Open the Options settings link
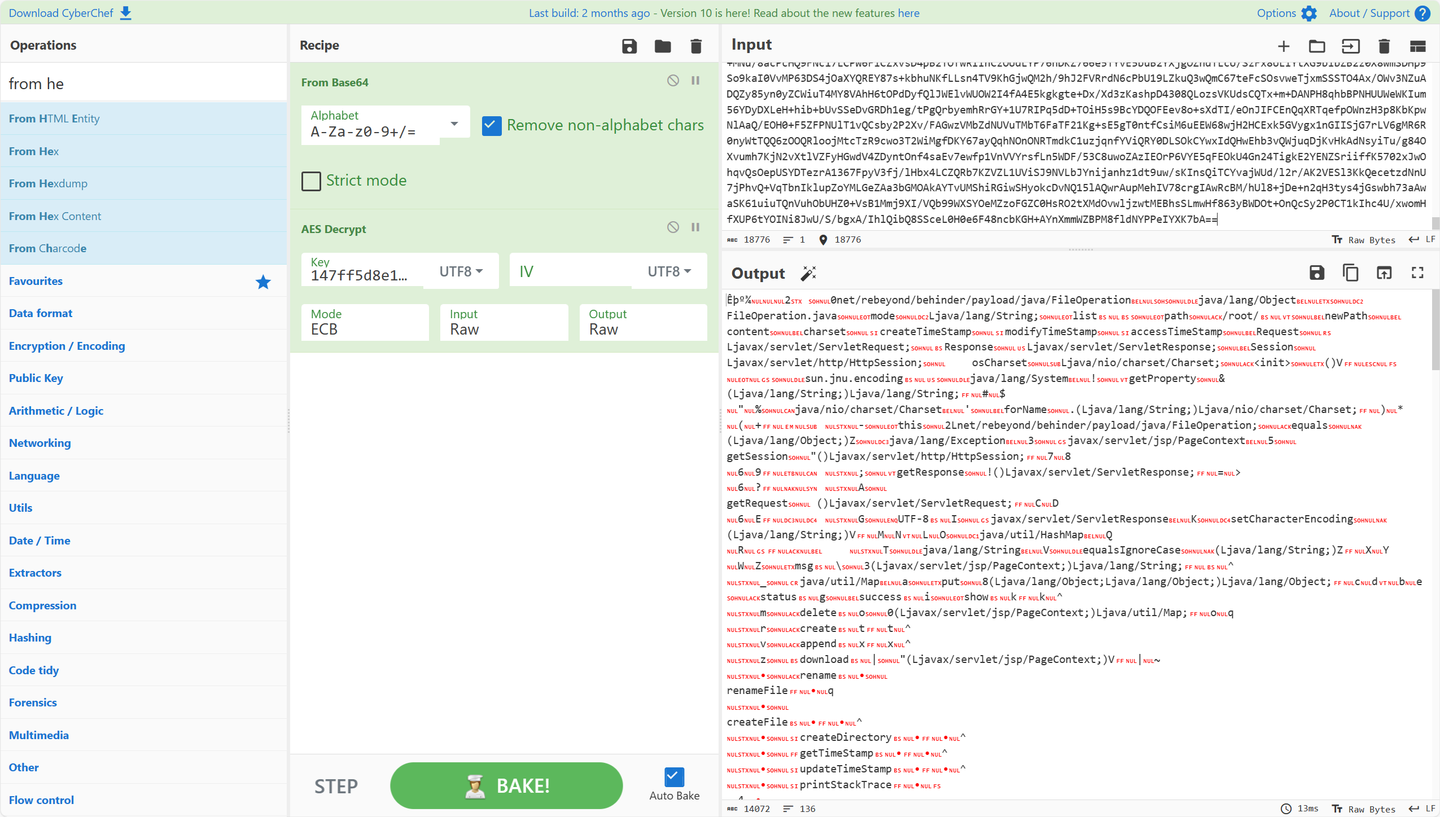 pyautogui.click(x=1286, y=13)
